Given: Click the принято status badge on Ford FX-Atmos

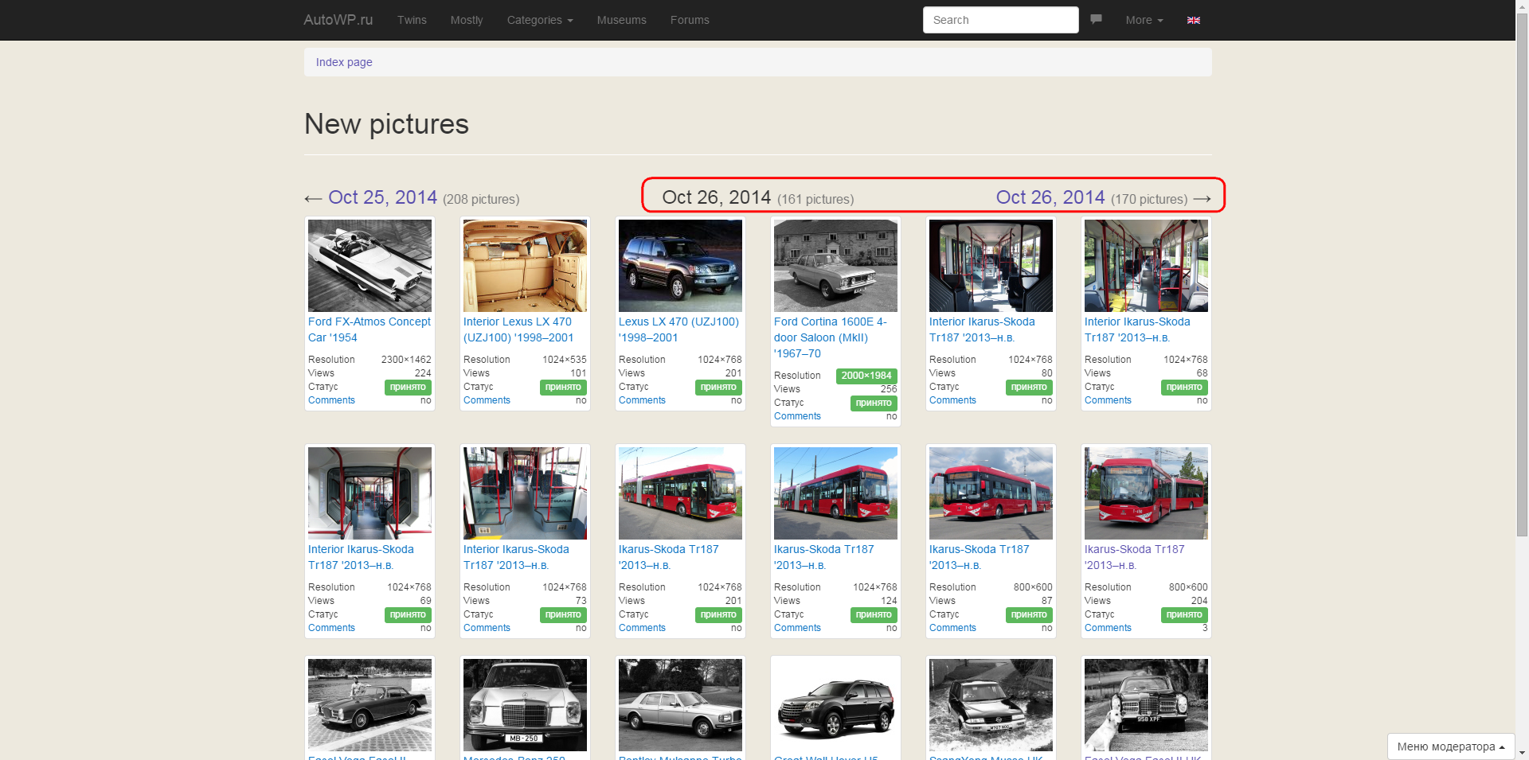Looking at the screenshot, I should click(408, 388).
